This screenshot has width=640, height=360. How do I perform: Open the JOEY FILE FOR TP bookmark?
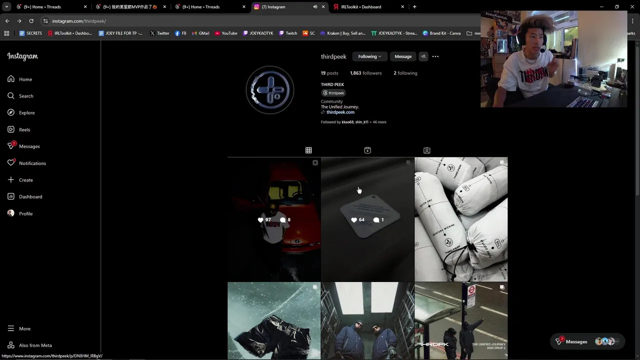[x=120, y=33]
